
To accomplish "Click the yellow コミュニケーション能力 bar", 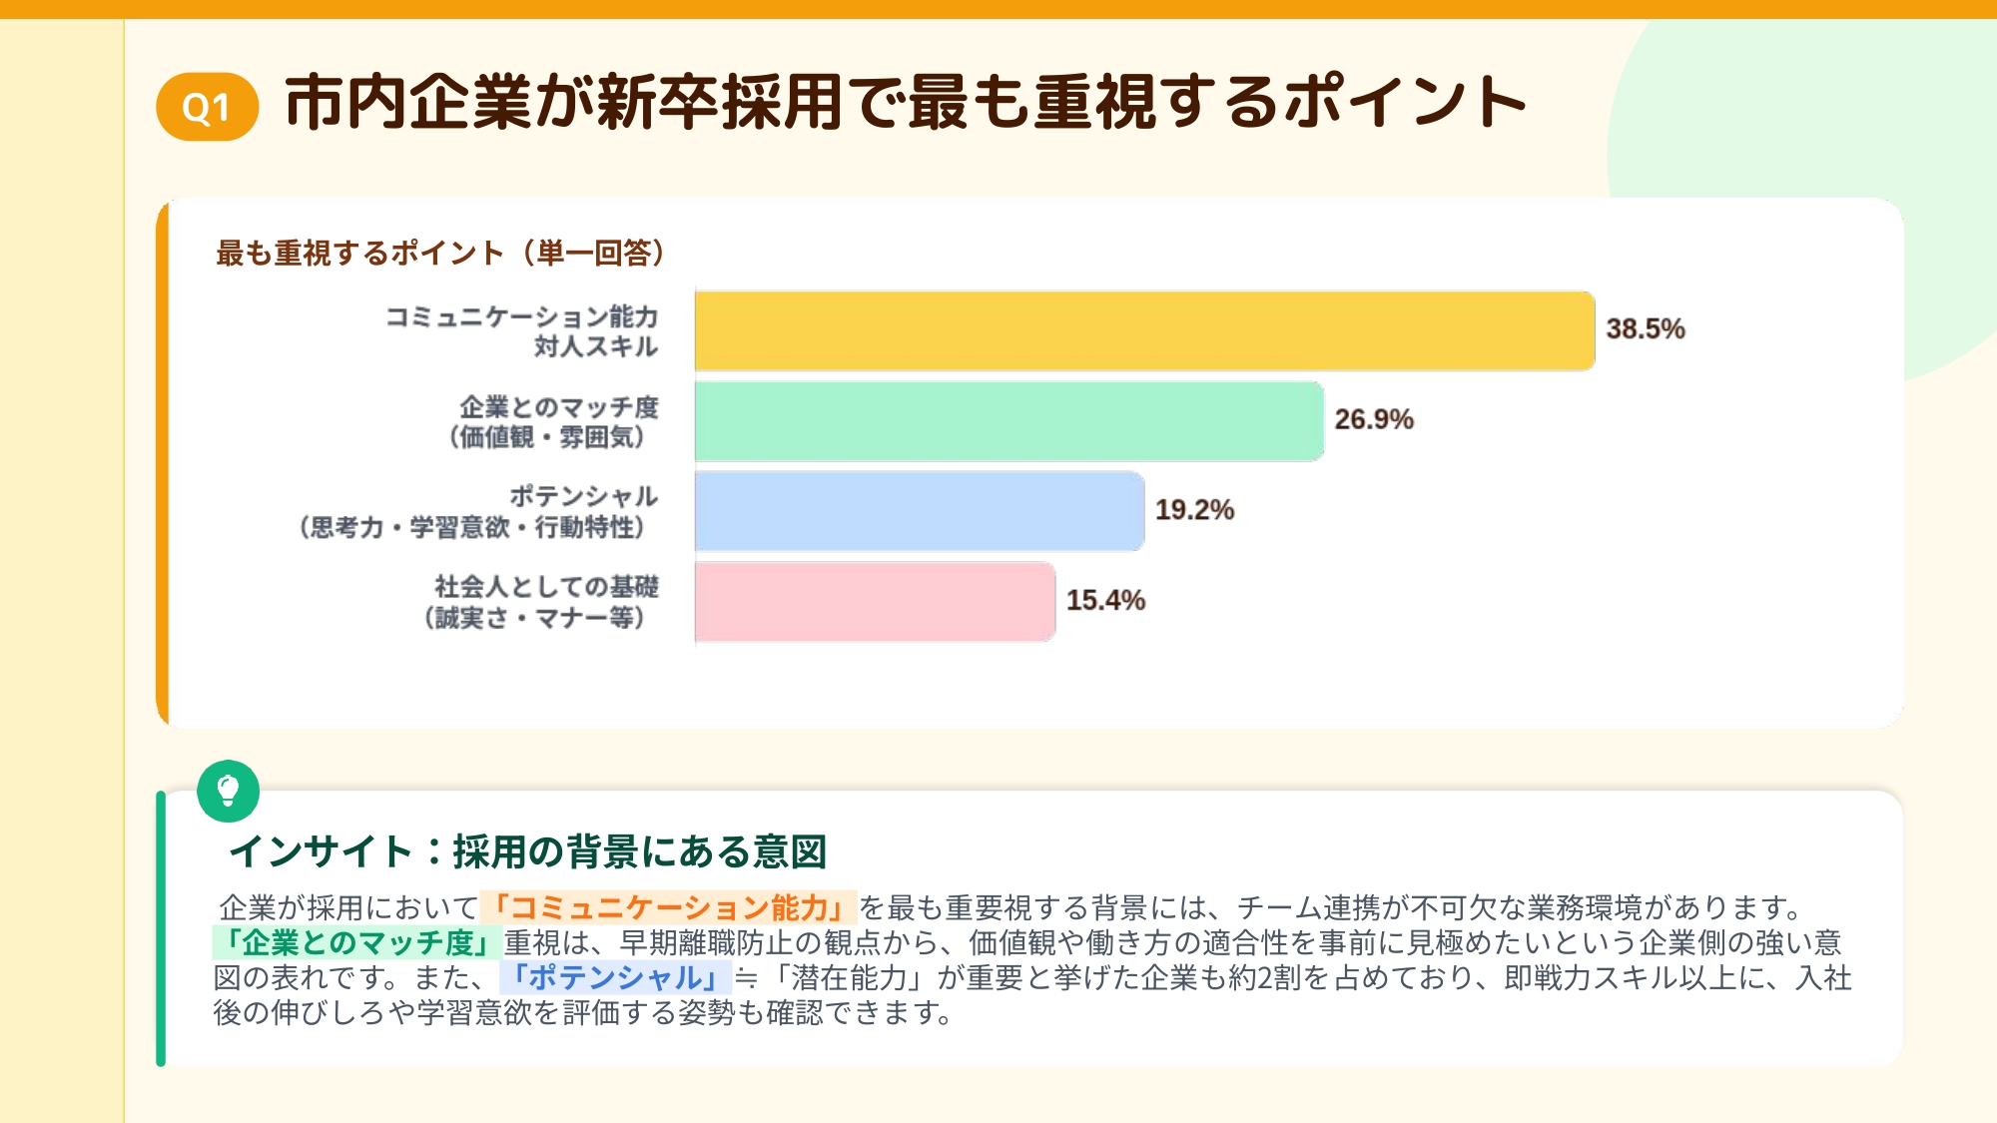I will point(1144,331).
